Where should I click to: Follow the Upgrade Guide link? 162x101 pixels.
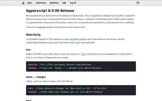point(45,27)
